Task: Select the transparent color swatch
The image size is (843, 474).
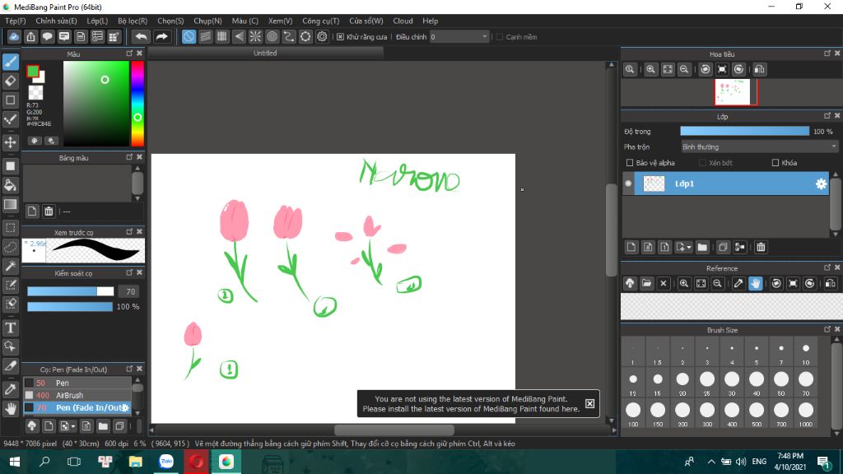Action: click(35, 93)
